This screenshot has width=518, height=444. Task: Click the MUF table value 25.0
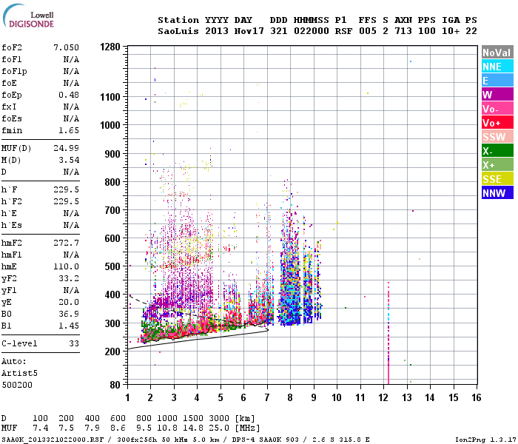pyautogui.click(x=219, y=428)
